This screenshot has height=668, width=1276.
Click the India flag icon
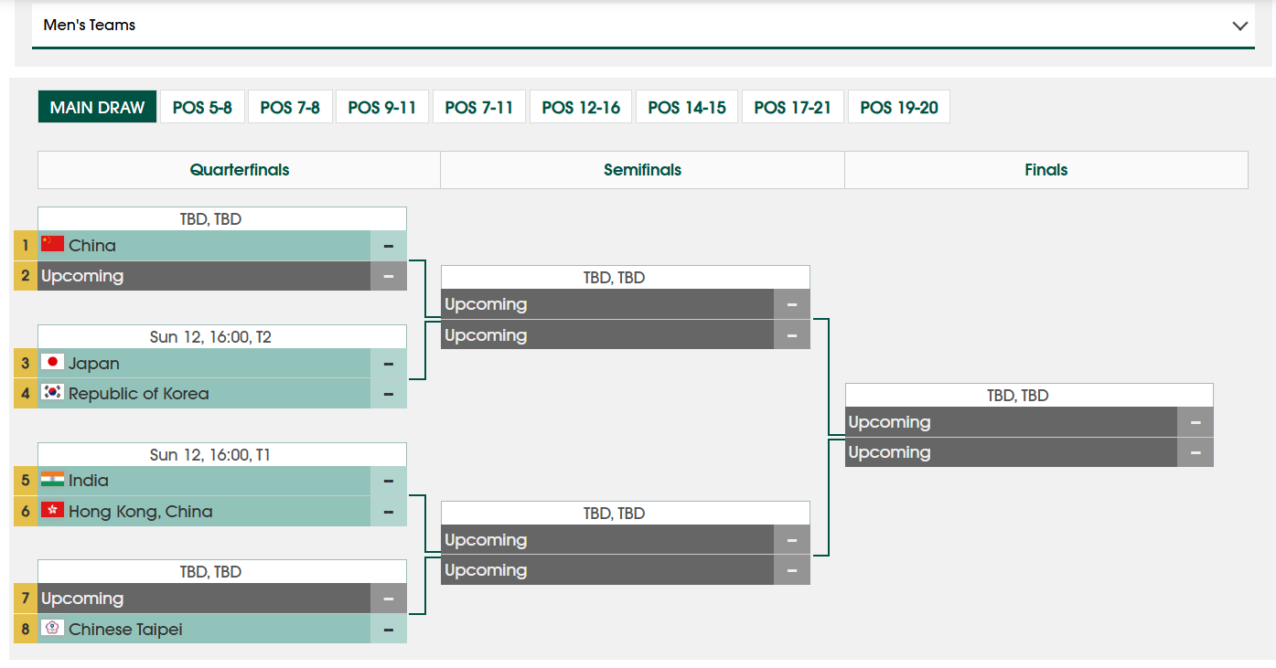point(52,480)
